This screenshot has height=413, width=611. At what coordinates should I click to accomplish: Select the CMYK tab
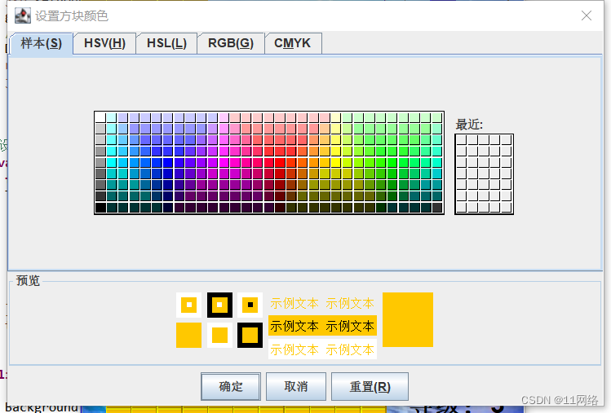(x=293, y=43)
